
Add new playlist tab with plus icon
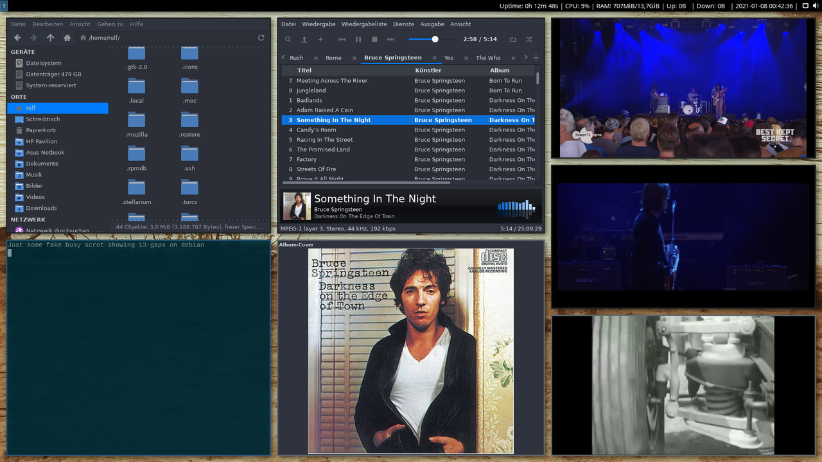[x=536, y=58]
